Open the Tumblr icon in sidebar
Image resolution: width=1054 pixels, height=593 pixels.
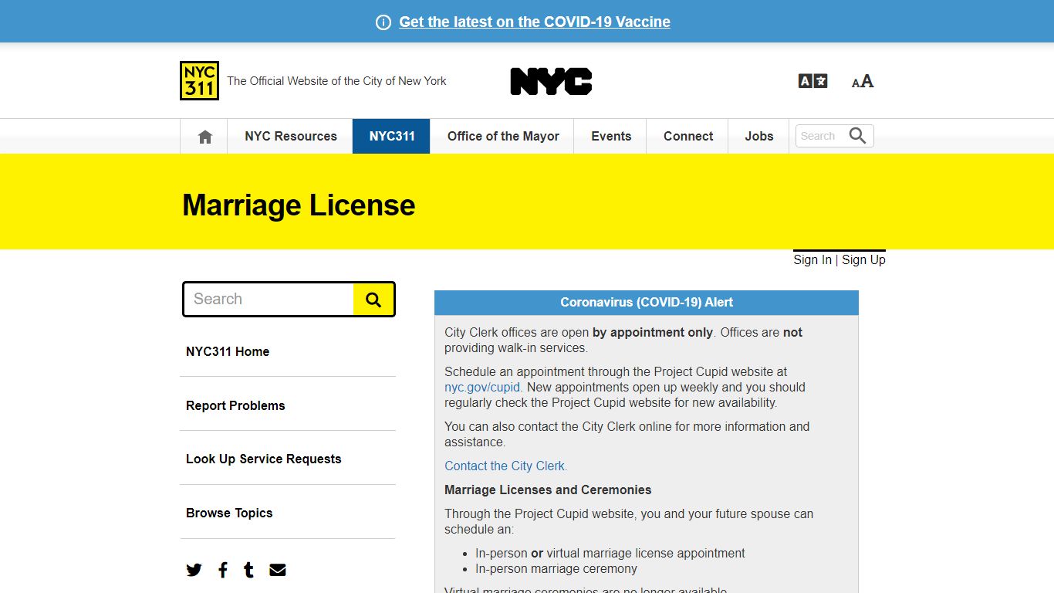(x=248, y=570)
